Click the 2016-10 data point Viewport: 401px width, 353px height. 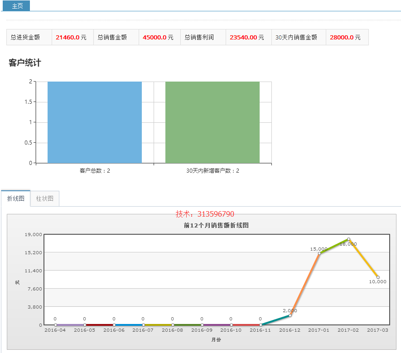[232, 325]
